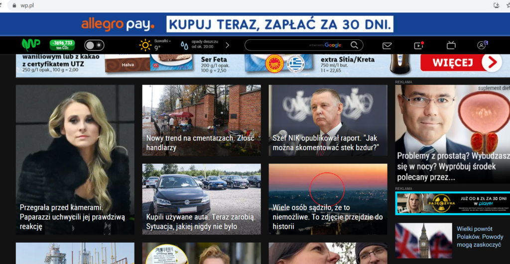Viewport: 510px width, 264px height.
Task: Open article Kupili używane auta
Action: point(201,199)
